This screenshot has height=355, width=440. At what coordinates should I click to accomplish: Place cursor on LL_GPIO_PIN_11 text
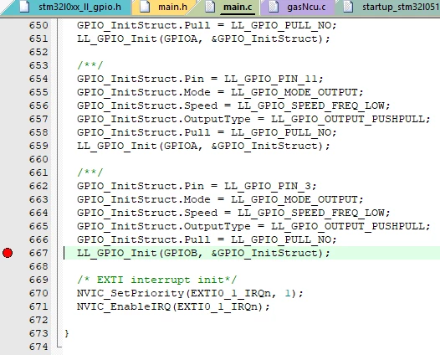270,79
